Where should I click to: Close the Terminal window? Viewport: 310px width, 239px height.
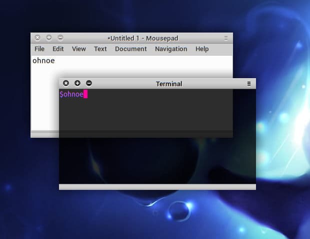(x=65, y=83)
